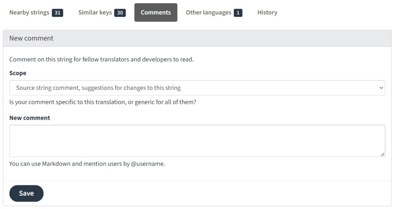Switch to the Similar keys tab
The image size is (398, 209).
[102, 12]
